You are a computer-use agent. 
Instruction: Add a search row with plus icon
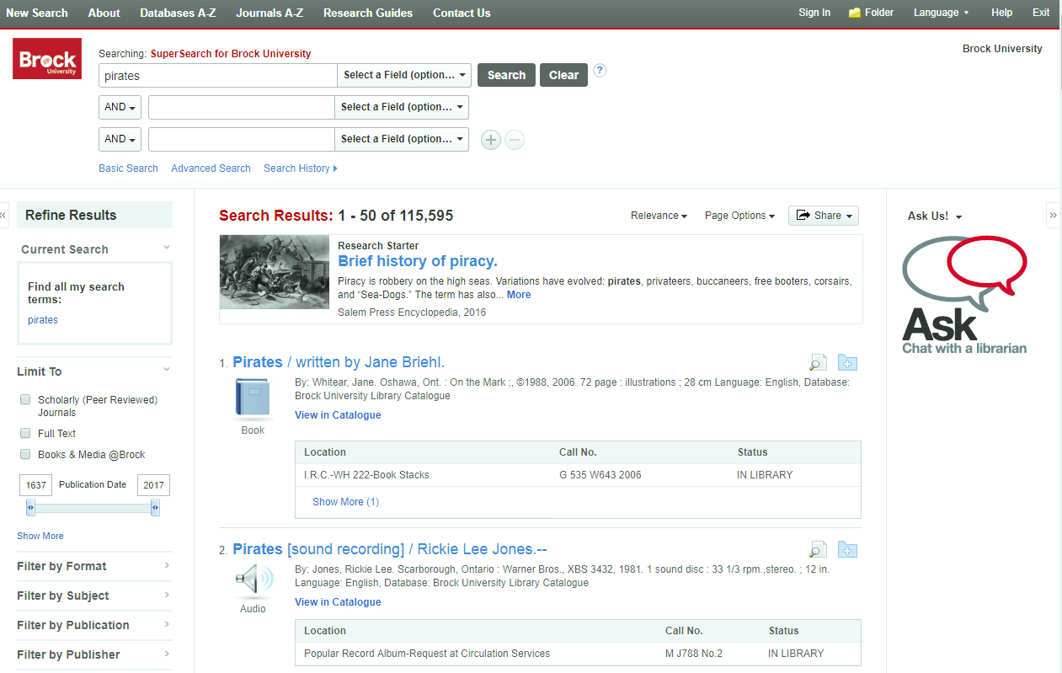(491, 140)
